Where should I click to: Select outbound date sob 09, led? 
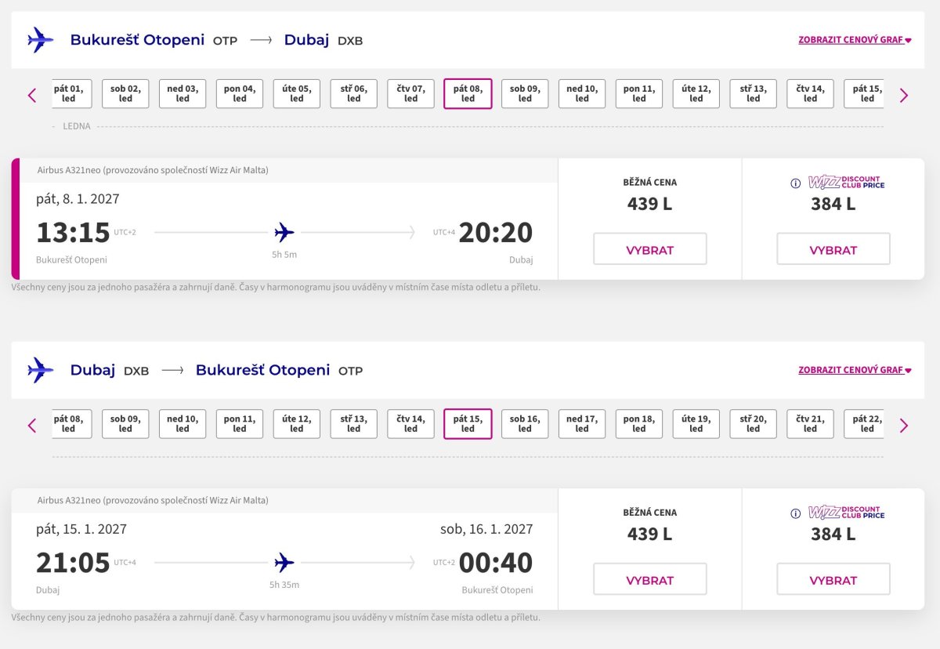tap(525, 94)
